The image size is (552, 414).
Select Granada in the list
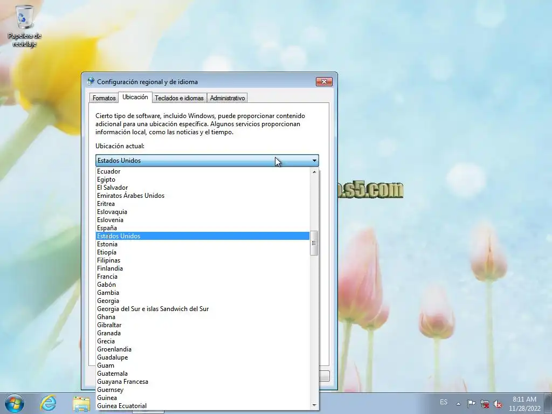[203, 333]
